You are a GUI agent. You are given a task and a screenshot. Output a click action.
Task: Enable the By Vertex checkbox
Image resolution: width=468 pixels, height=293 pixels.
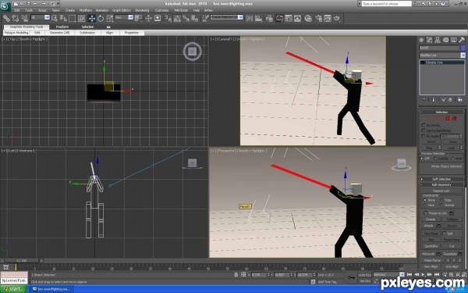(424, 125)
